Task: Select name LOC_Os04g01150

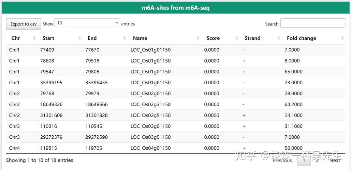Action: click(151, 148)
